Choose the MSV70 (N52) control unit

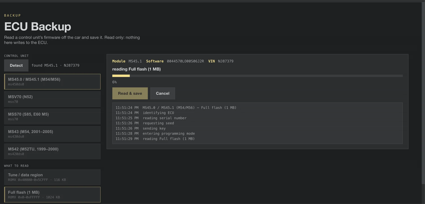click(x=52, y=99)
